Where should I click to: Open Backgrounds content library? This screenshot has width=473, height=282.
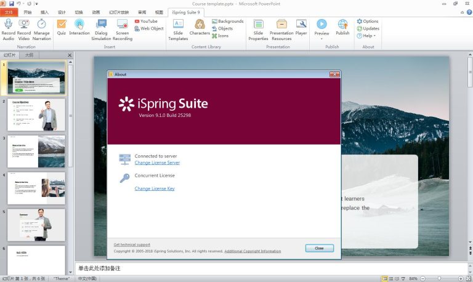click(228, 21)
